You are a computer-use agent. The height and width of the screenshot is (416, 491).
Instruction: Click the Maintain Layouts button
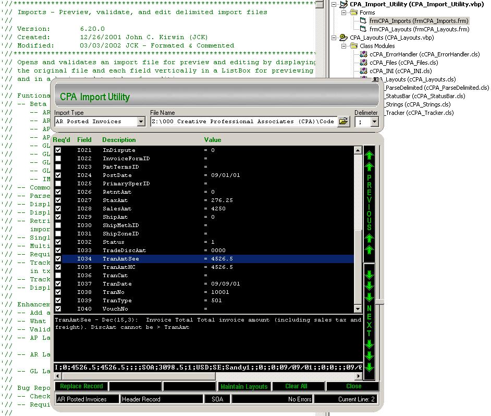pos(244,386)
